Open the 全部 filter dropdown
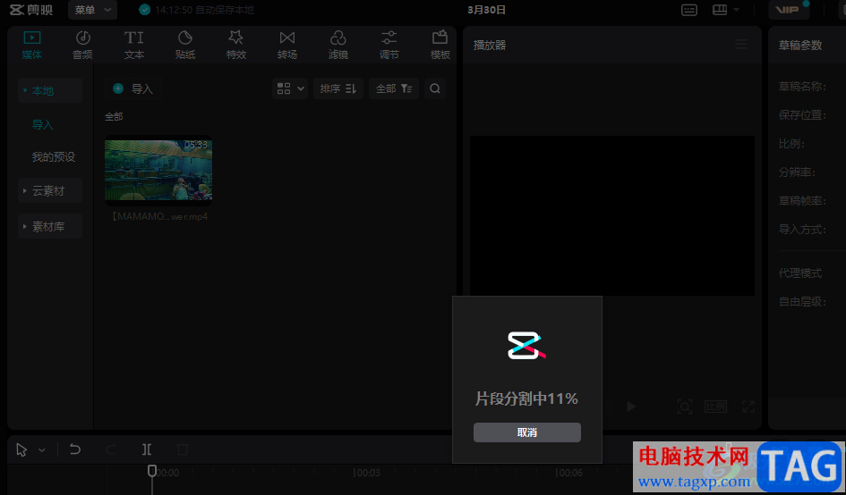This screenshot has height=495, width=846. click(394, 88)
